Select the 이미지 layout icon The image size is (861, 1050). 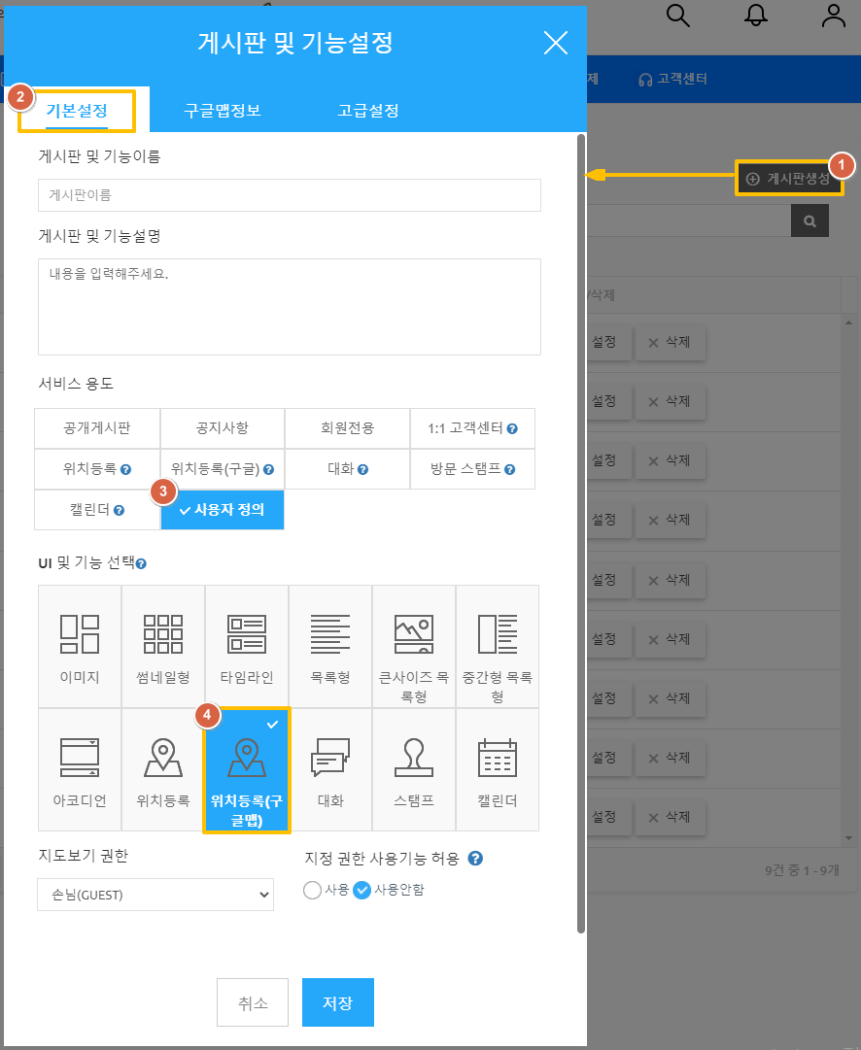(80, 635)
